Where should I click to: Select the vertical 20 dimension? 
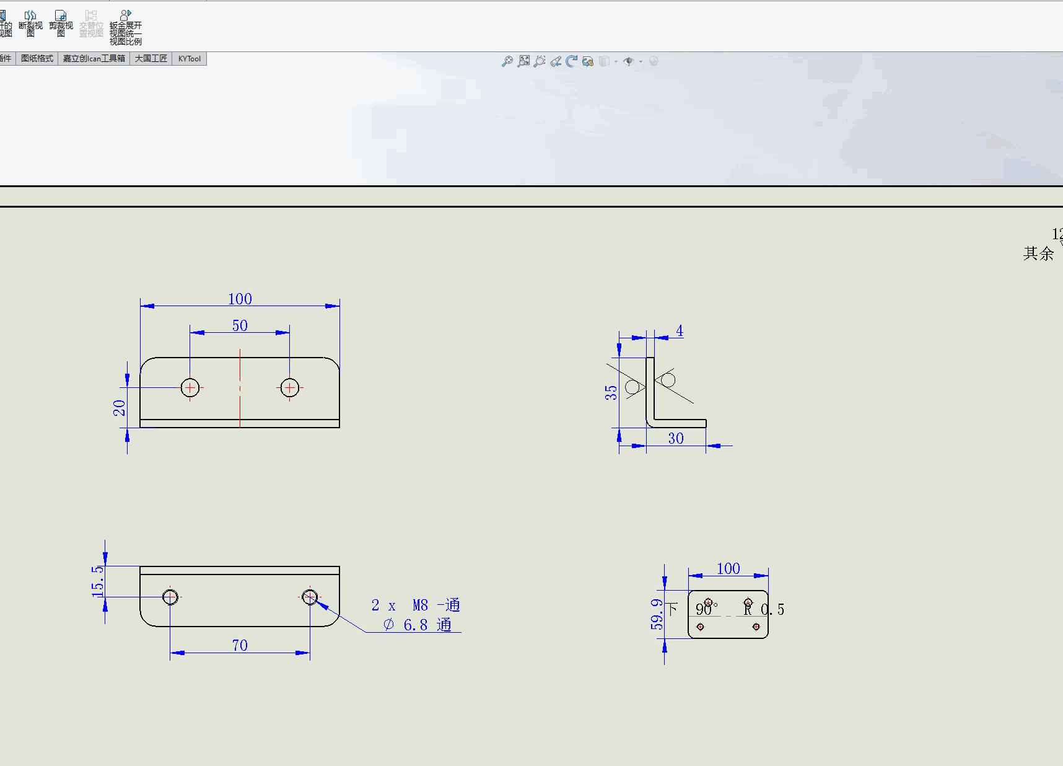click(119, 408)
